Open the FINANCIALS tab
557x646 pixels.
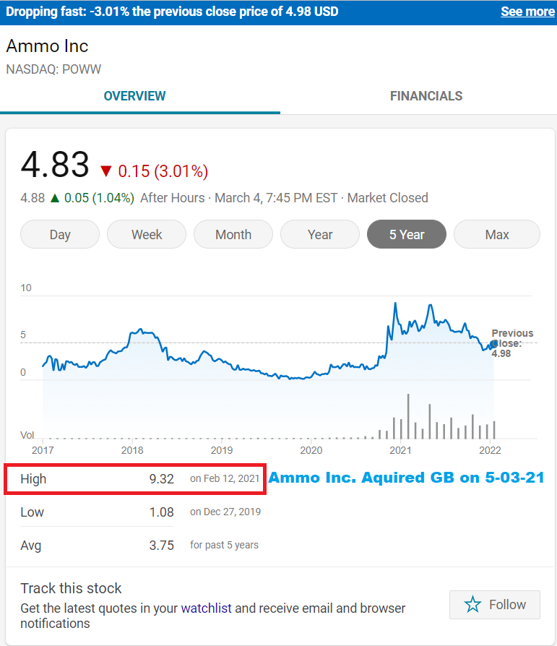(x=426, y=96)
